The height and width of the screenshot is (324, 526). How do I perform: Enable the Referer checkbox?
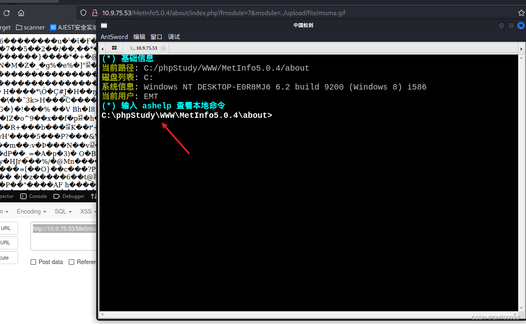pyautogui.click(x=72, y=262)
